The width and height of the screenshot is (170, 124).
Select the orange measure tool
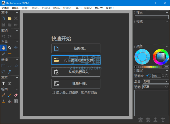click(x=10, y=54)
